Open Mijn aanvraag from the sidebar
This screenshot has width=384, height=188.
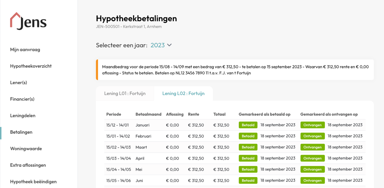coord(25,49)
